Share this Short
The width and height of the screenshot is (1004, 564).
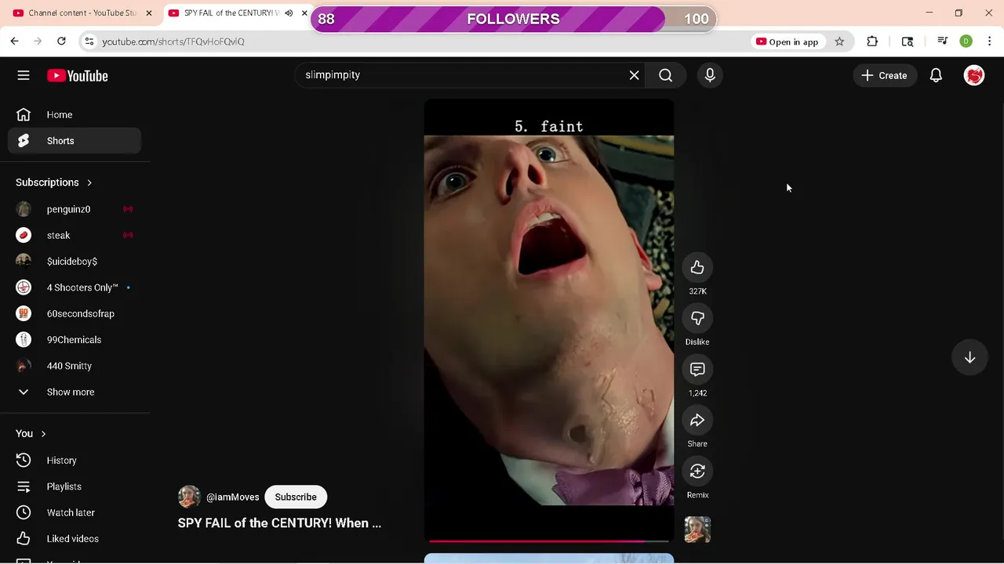[697, 421]
